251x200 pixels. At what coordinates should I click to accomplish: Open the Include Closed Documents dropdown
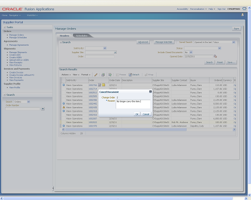coord(191,52)
